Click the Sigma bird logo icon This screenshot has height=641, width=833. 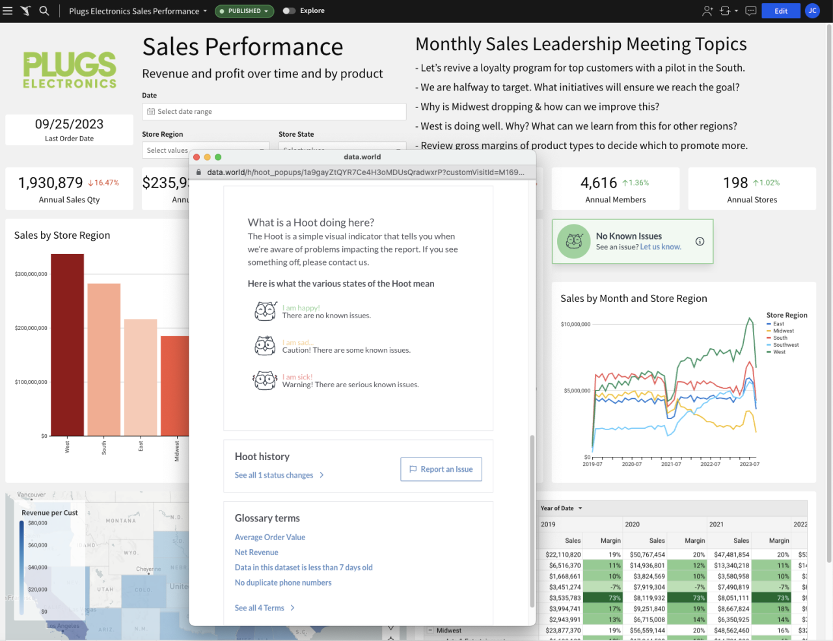pos(25,11)
